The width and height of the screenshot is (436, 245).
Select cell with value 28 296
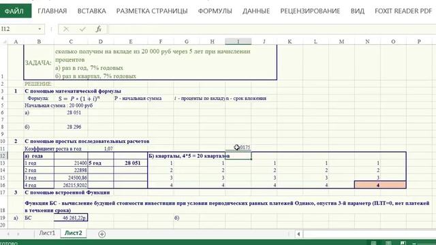click(71, 127)
